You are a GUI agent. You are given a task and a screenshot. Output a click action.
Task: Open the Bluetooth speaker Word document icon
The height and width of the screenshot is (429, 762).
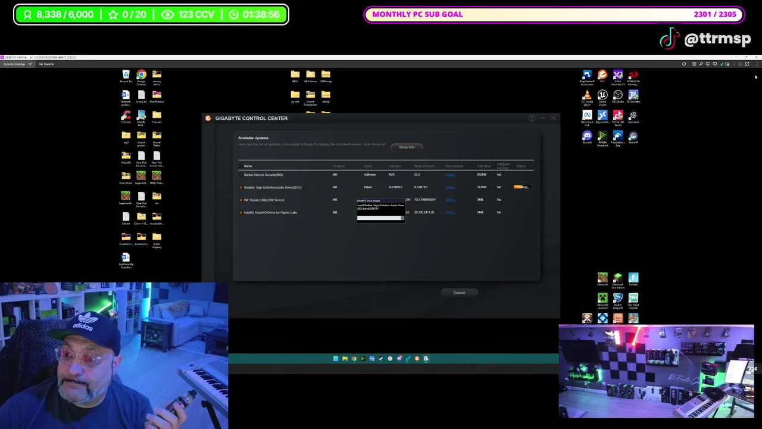click(126, 97)
